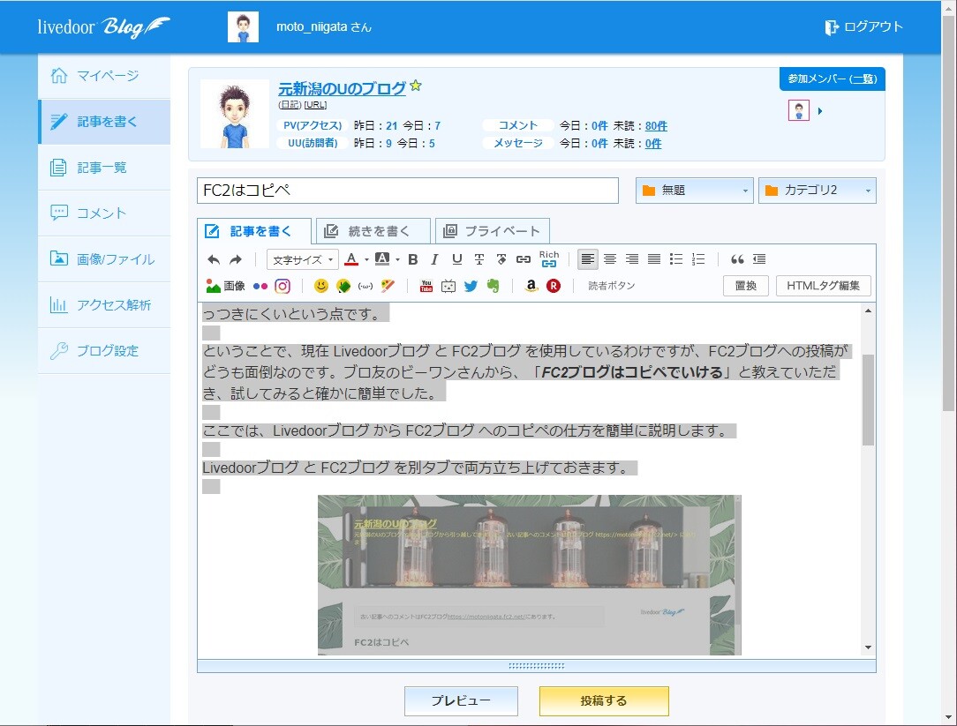Log out with ログアウト
Screen dimensions: 957x726
(x=863, y=26)
